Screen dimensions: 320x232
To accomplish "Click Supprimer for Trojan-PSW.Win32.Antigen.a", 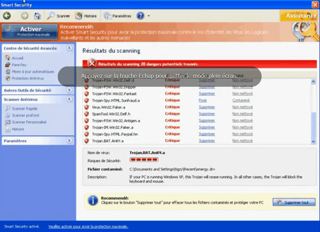I will 207,120.
